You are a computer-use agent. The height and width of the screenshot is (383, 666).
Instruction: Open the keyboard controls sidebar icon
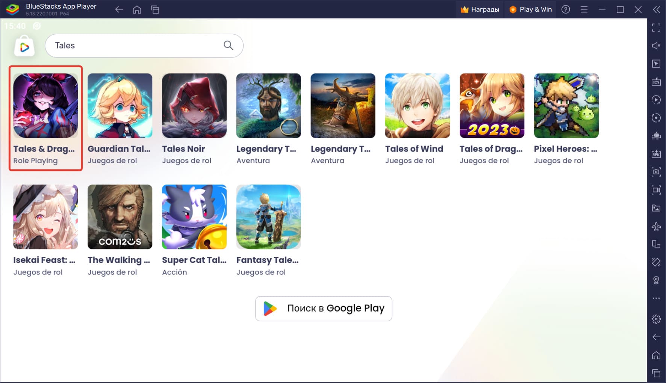point(656,82)
